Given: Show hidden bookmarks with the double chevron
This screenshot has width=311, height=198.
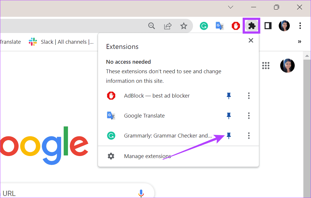Looking at the screenshot, I should pyautogui.click(x=299, y=41).
